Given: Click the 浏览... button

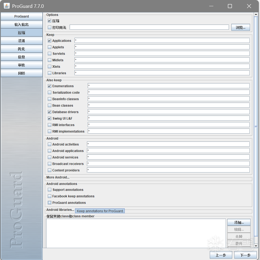Looking at the screenshot, I should coord(241,27).
